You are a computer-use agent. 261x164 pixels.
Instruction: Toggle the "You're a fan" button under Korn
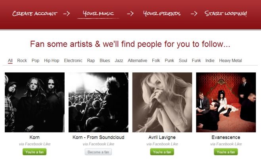pyautogui.click(x=35, y=152)
